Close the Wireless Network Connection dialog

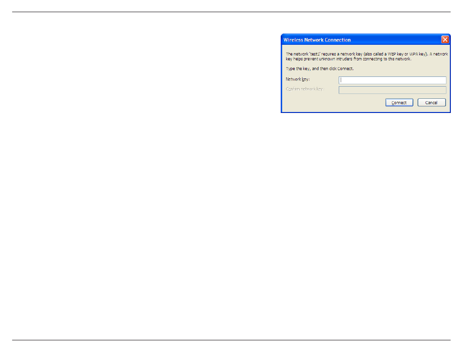click(x=445, y=39)
